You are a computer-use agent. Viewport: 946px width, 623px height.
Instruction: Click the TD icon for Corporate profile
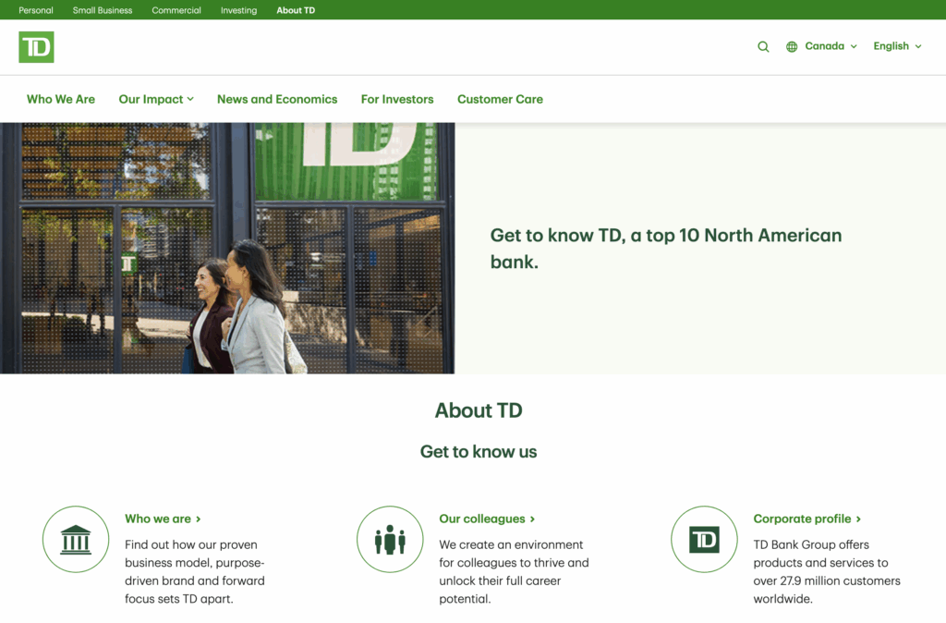[x=704, y=539]
